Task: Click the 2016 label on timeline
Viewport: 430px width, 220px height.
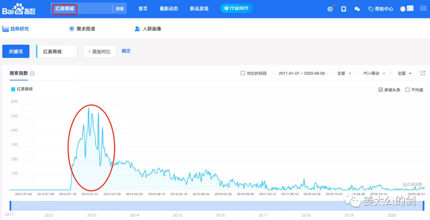Action: (x=220, y=215)
